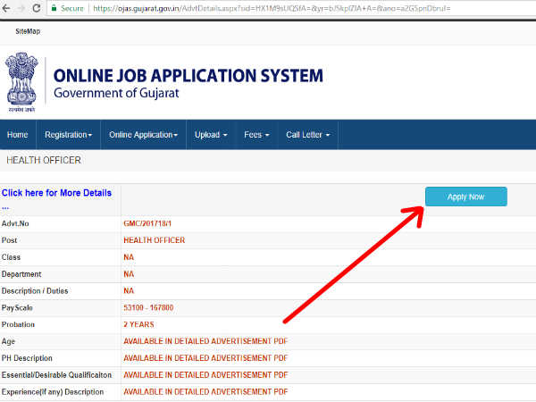Click the Government of India emblem logo

(21, 82)
